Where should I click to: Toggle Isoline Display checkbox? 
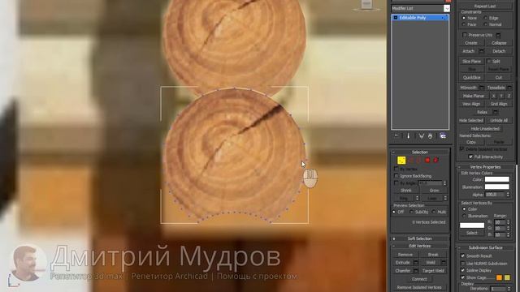pyautogui.click(x=462, y=270)
